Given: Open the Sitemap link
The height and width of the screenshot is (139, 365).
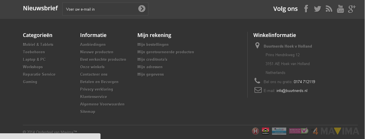Looking at the screenshot, I should tap(88, 111).
